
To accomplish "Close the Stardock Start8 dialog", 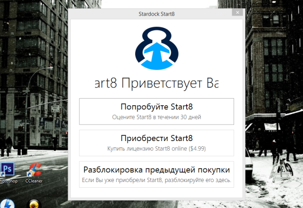I will click(237, 13).
